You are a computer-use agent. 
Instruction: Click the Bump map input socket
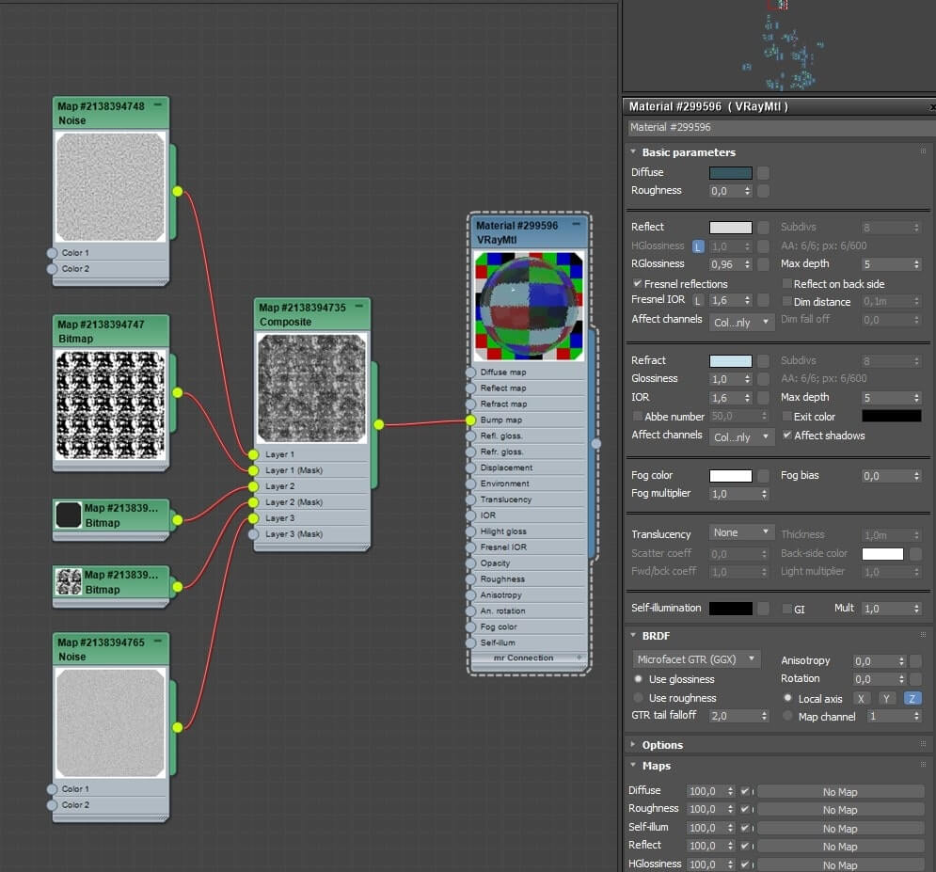[470, 420]
